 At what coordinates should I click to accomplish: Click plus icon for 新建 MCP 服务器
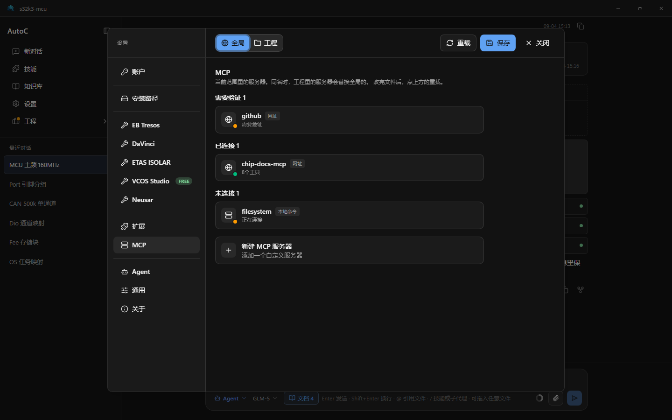pos(229,250)
